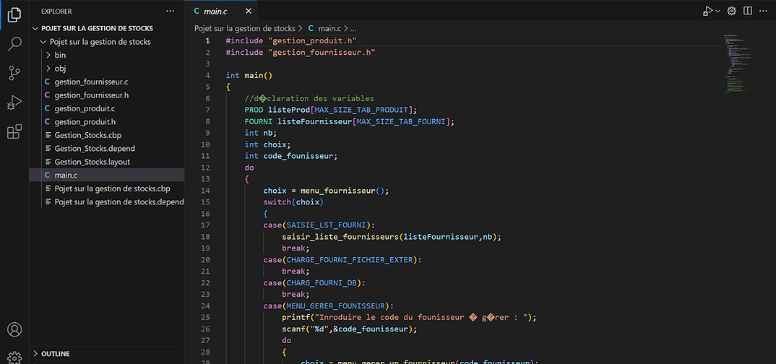Close the main.c tab
This screenshot has height=364, width=776.
[x=249, y=11]
